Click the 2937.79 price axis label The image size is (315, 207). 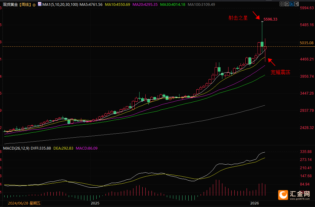pyautogui.click(x=307, y=111)
